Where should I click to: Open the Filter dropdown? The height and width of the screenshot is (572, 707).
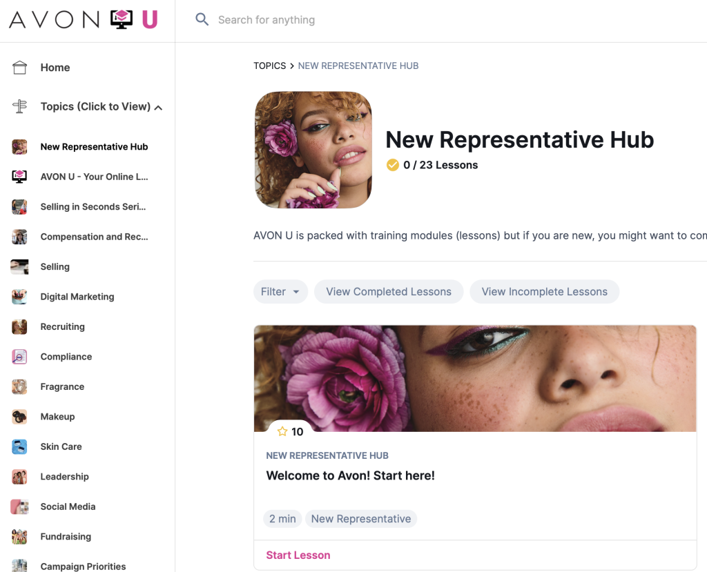[280, 292]
